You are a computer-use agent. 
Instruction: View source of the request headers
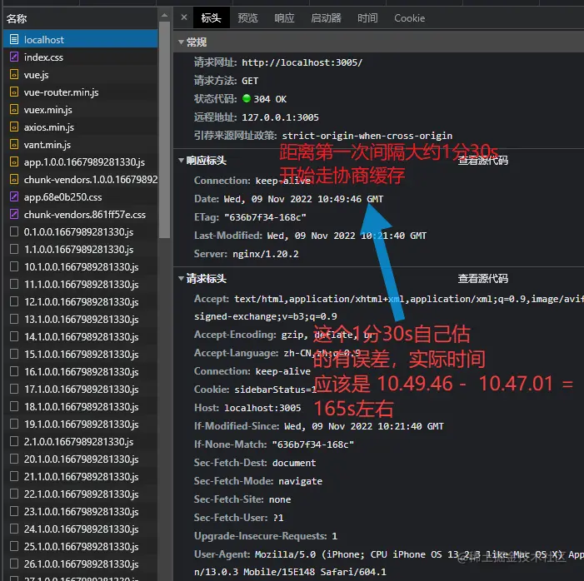coord(482,278)
